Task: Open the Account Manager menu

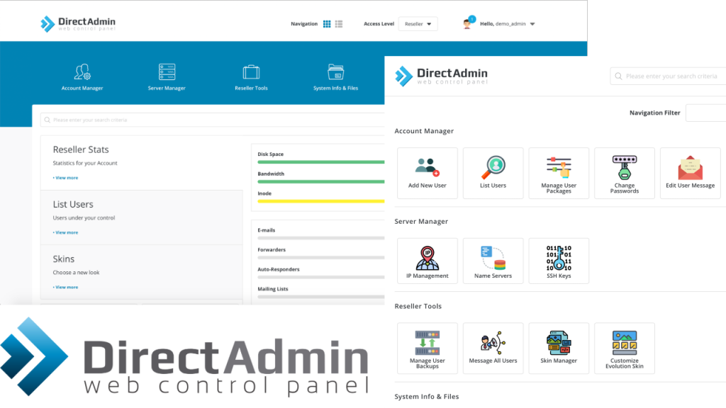Action: tap(82, 77)
